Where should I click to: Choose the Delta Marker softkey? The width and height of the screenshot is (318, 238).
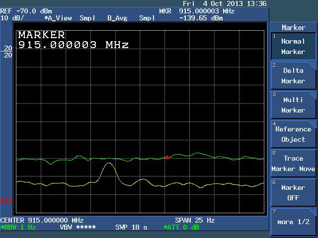click(293, 76)
